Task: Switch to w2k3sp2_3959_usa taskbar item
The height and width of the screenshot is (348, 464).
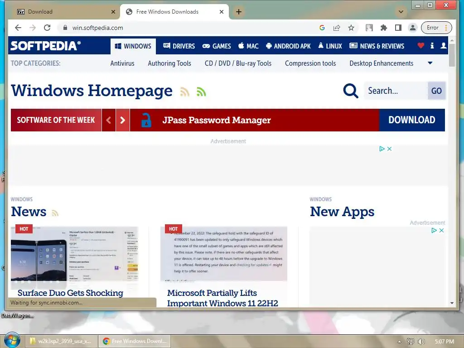Action: point(61,341)
